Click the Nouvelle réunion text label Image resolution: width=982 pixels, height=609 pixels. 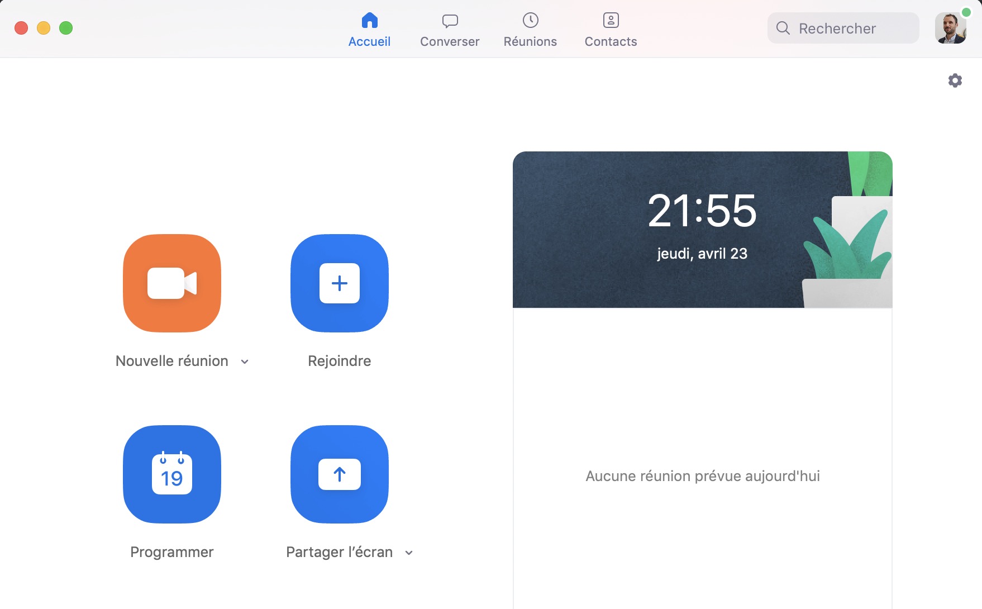point(172,361)
